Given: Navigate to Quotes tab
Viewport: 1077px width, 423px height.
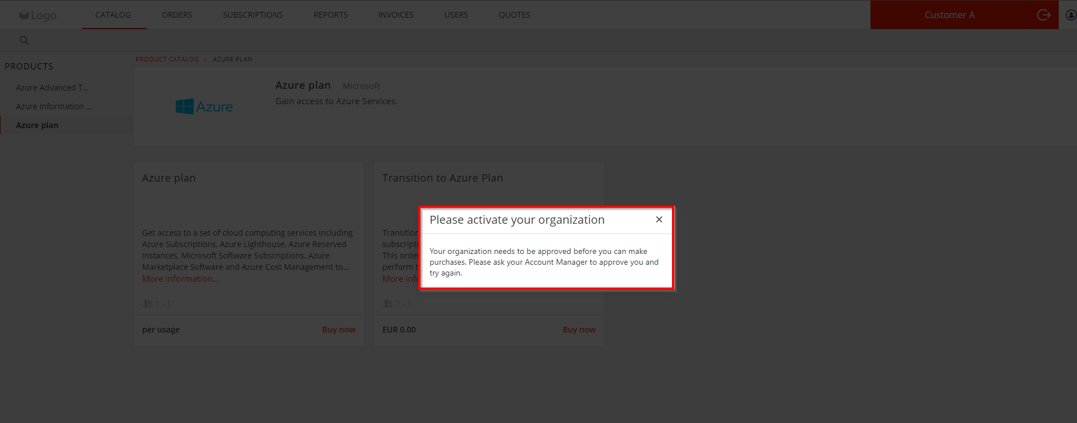Looking at the screenshot, I should 515,15.
